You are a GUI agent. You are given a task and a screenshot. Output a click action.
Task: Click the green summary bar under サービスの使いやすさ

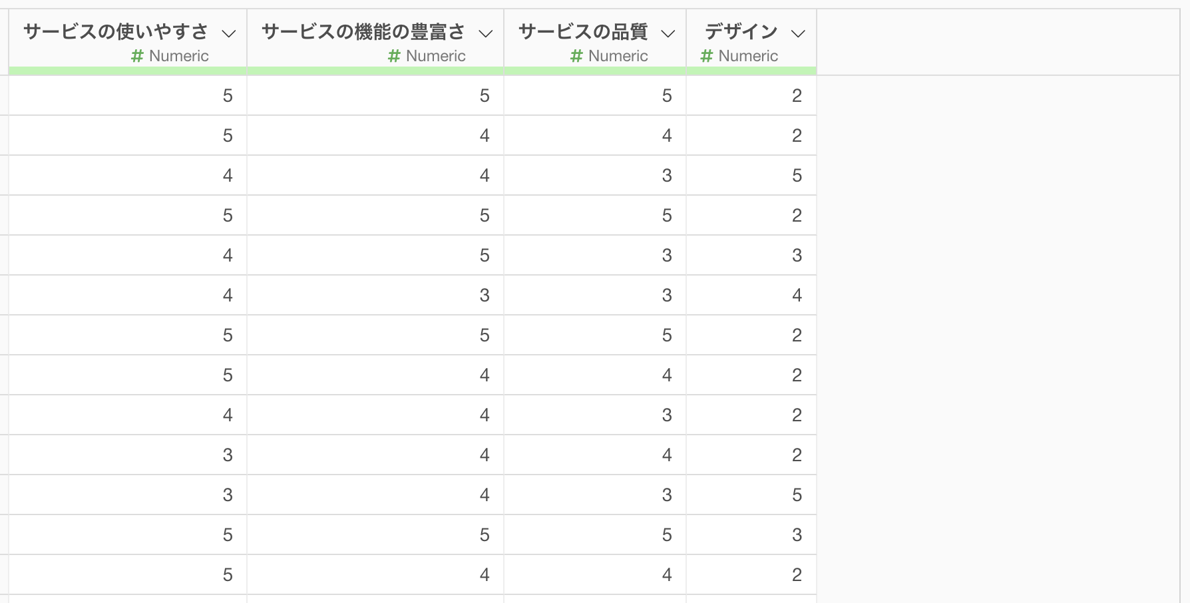(x=128, y=71)
